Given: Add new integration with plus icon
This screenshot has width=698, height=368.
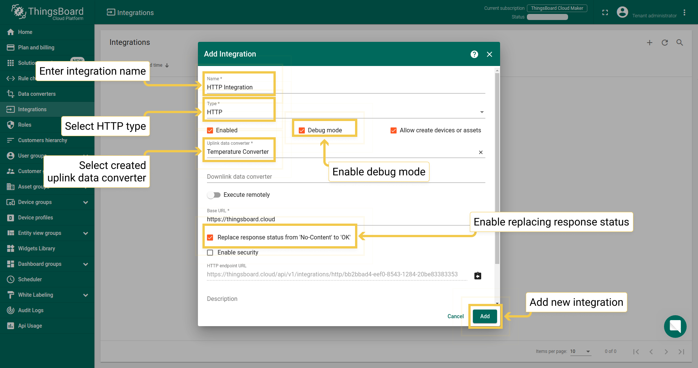Looking at the screenshot, I should click(650, 43).
